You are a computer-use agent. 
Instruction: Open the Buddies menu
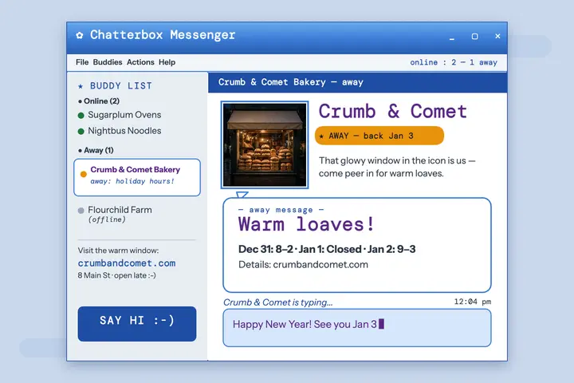coord(108,62)
